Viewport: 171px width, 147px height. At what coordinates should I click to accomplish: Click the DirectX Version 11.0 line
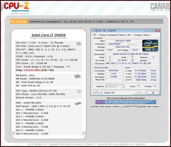pyautogui.click(x=28, y=98)
